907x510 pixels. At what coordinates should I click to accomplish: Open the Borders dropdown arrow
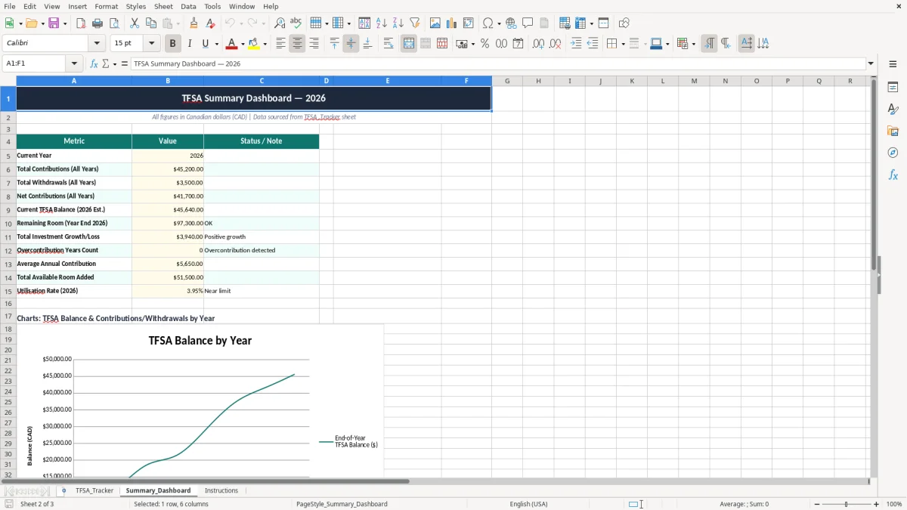(622, 44)
